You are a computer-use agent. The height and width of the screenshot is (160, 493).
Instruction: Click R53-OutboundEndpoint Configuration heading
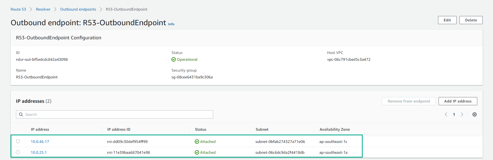[x=59, y=38]
